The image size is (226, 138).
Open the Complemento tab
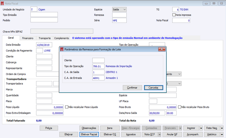[61, 38]
